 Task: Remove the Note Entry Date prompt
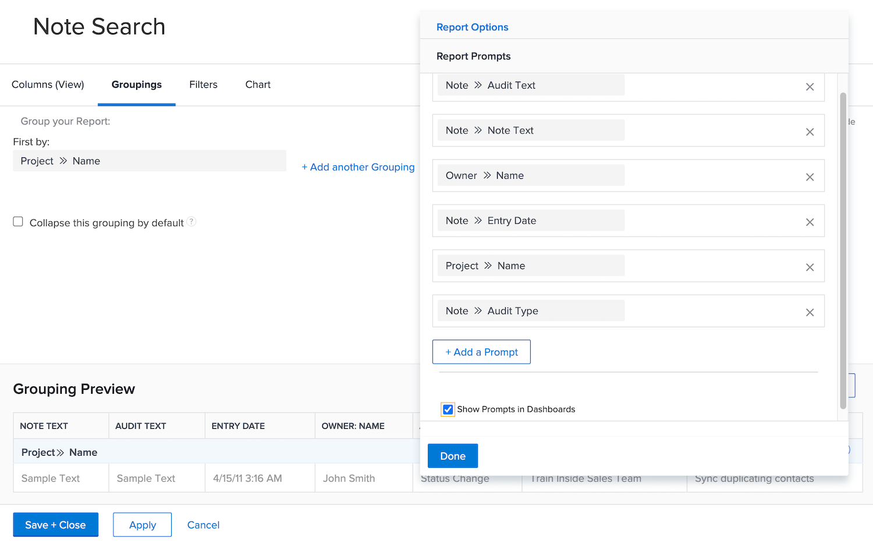coord(810,222)
